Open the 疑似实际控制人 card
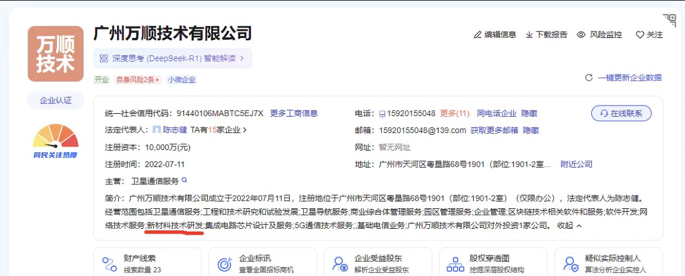685x276 pixels. (608, 261)
